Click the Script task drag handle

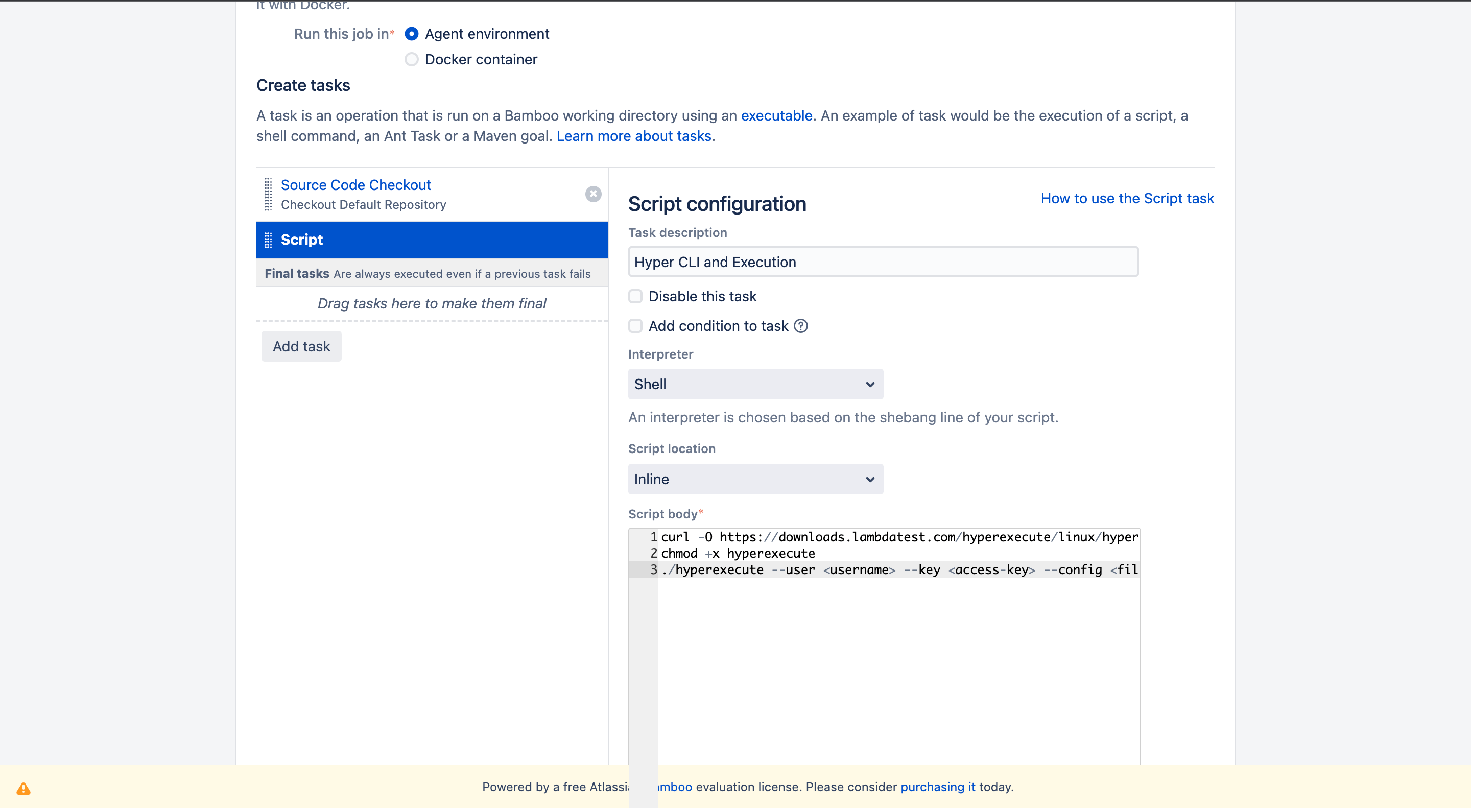pos(268,240)
